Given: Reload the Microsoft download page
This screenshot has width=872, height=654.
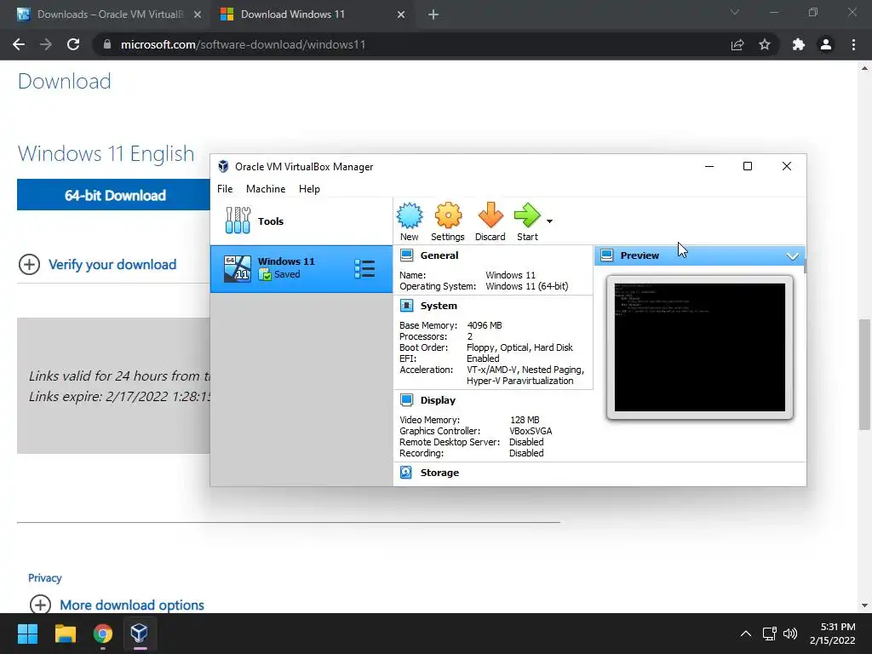Looking at the screenshot, I should coord(73,44).
